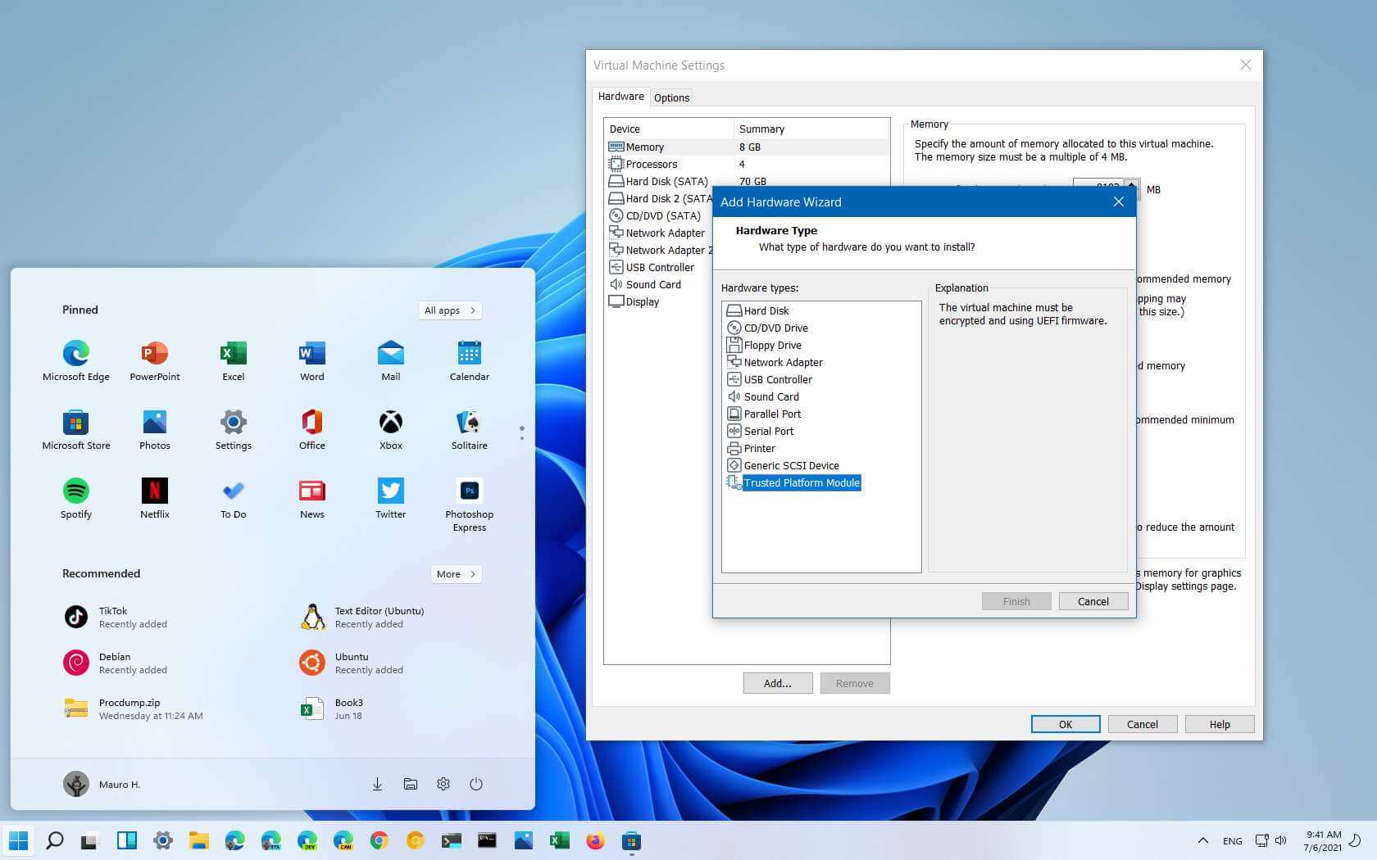Switch to the Hardware tab

pos(620,97)
